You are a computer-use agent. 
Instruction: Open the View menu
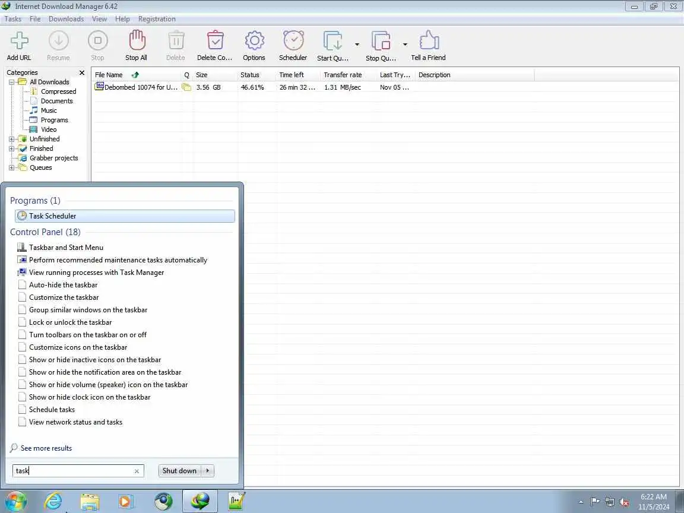tap(99, 19)
